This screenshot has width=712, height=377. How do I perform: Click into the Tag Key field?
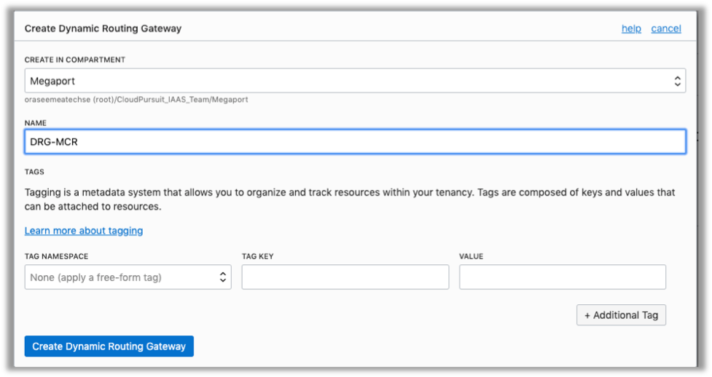[x=345, y=277]
